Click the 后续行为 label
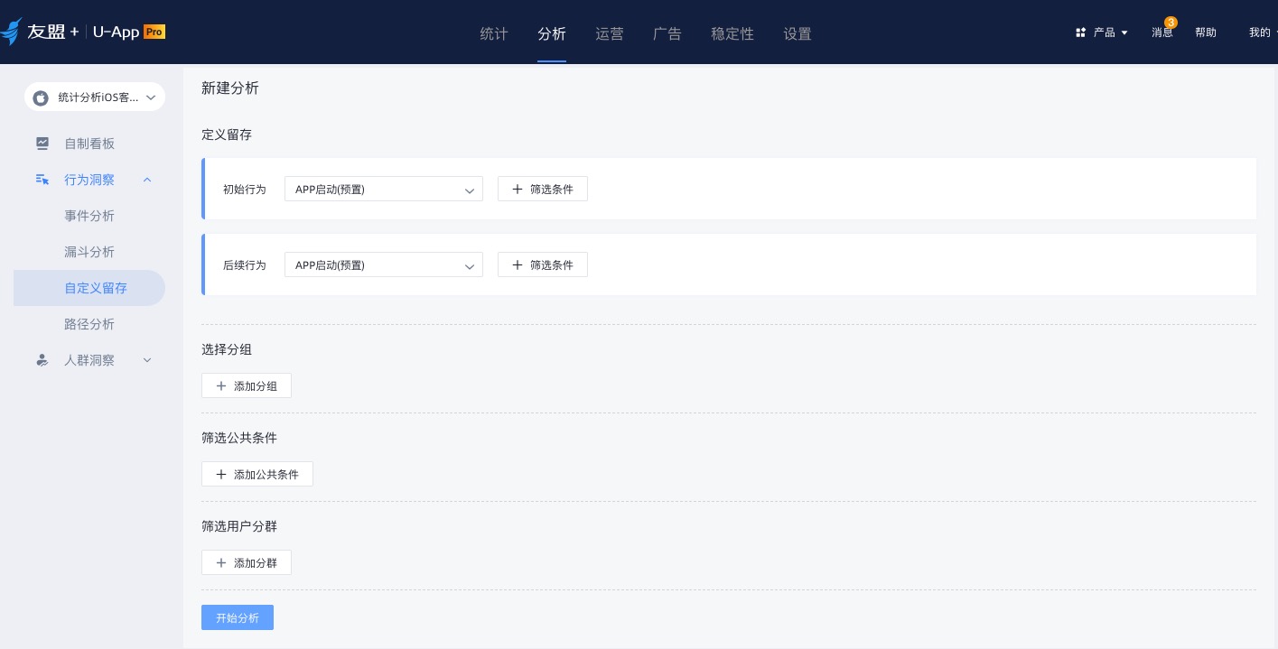The image size is (1278, 649). [245, 265]
